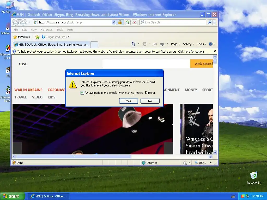
Task: Click the status bar shield warning icon
Action: click(x=14, y=162)
